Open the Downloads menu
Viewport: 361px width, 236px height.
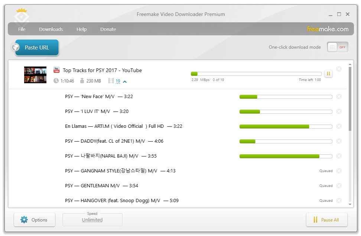(x=51, y=29)
